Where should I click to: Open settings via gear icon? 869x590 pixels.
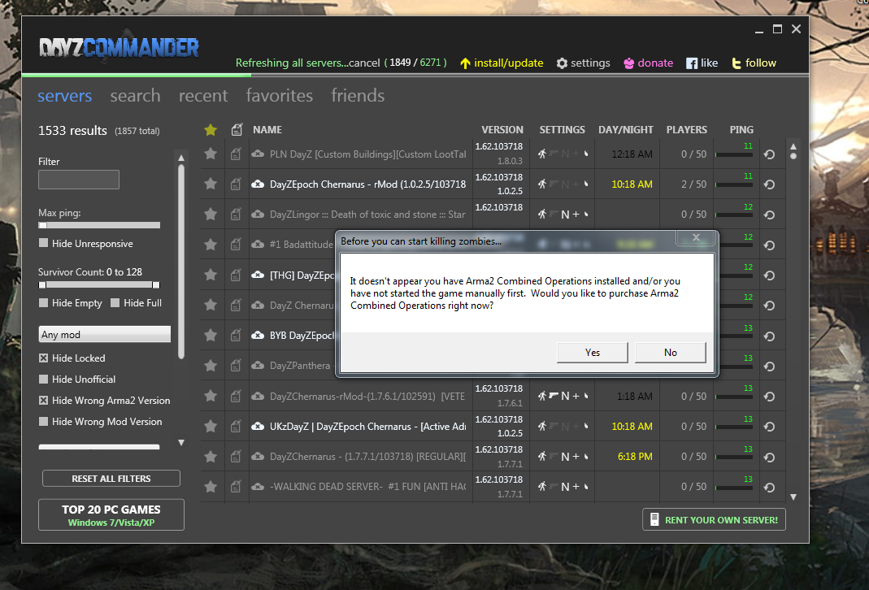point(562,63)
